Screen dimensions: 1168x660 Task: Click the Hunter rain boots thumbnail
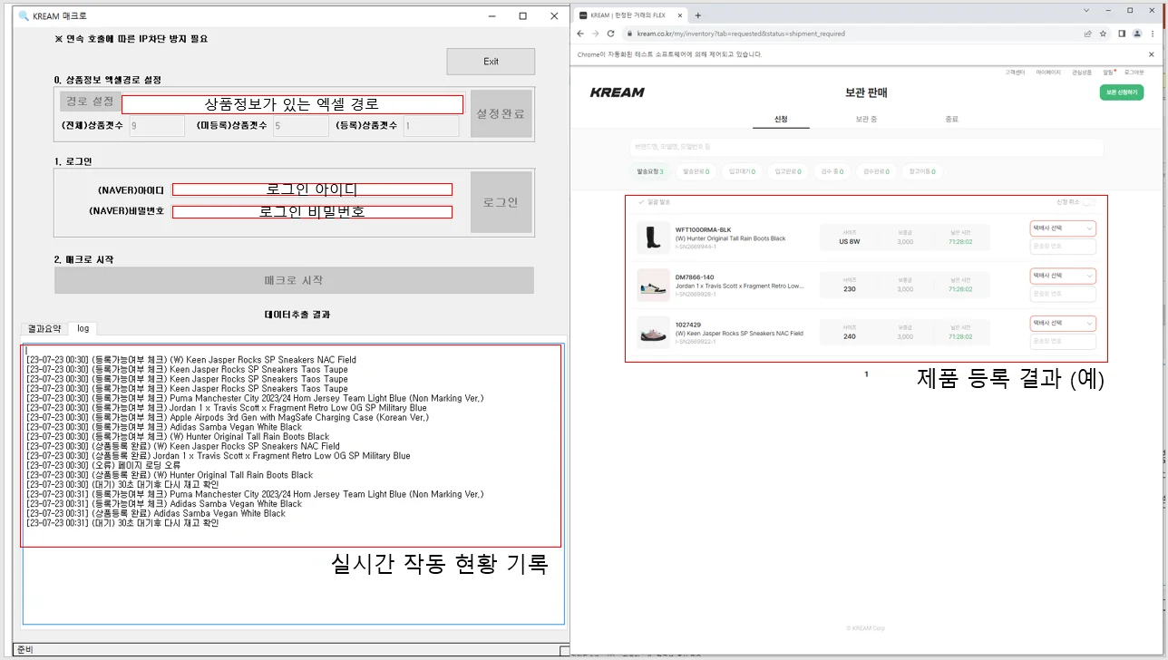(653, 238)
